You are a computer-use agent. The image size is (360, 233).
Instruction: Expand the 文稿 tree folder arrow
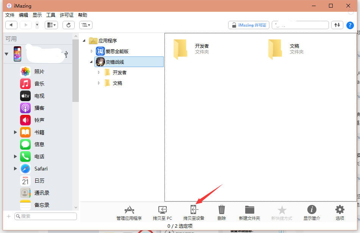point(99,83)
